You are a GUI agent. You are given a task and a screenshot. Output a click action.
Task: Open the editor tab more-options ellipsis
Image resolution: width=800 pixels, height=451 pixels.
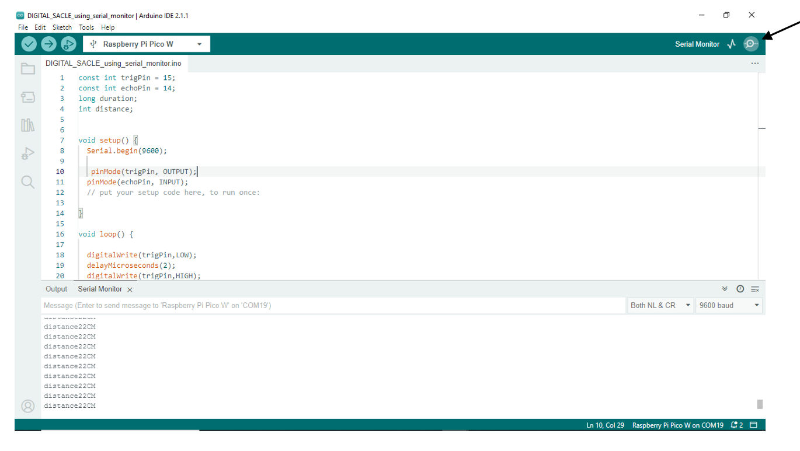pyautogui.click(x=755, y=63)
